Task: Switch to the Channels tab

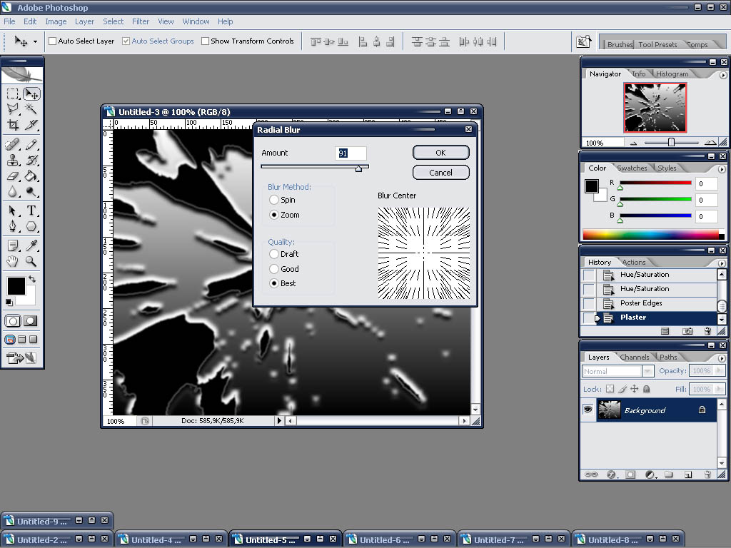Action: point(634,357)
